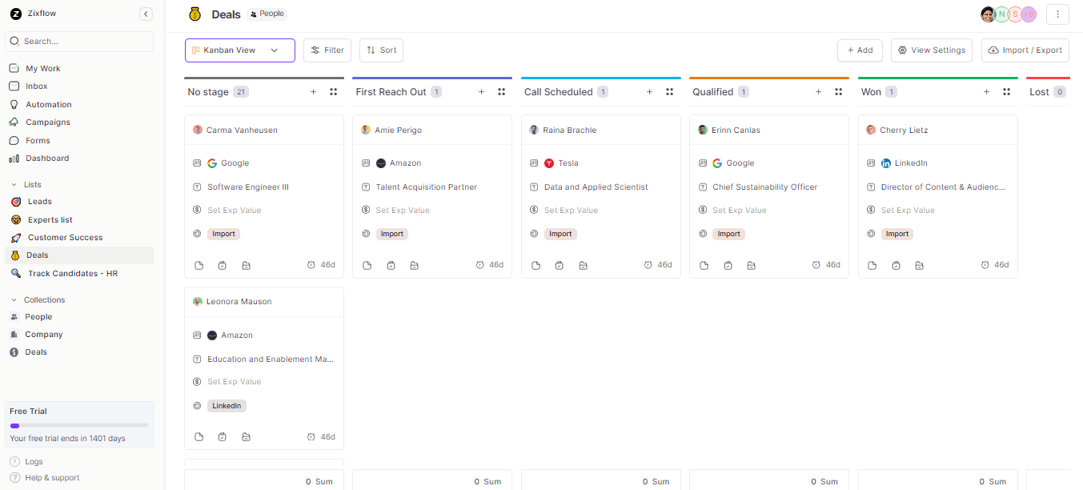Collapse the Lists section in the sidebar
1083x490 pixels.
point(14,184)
